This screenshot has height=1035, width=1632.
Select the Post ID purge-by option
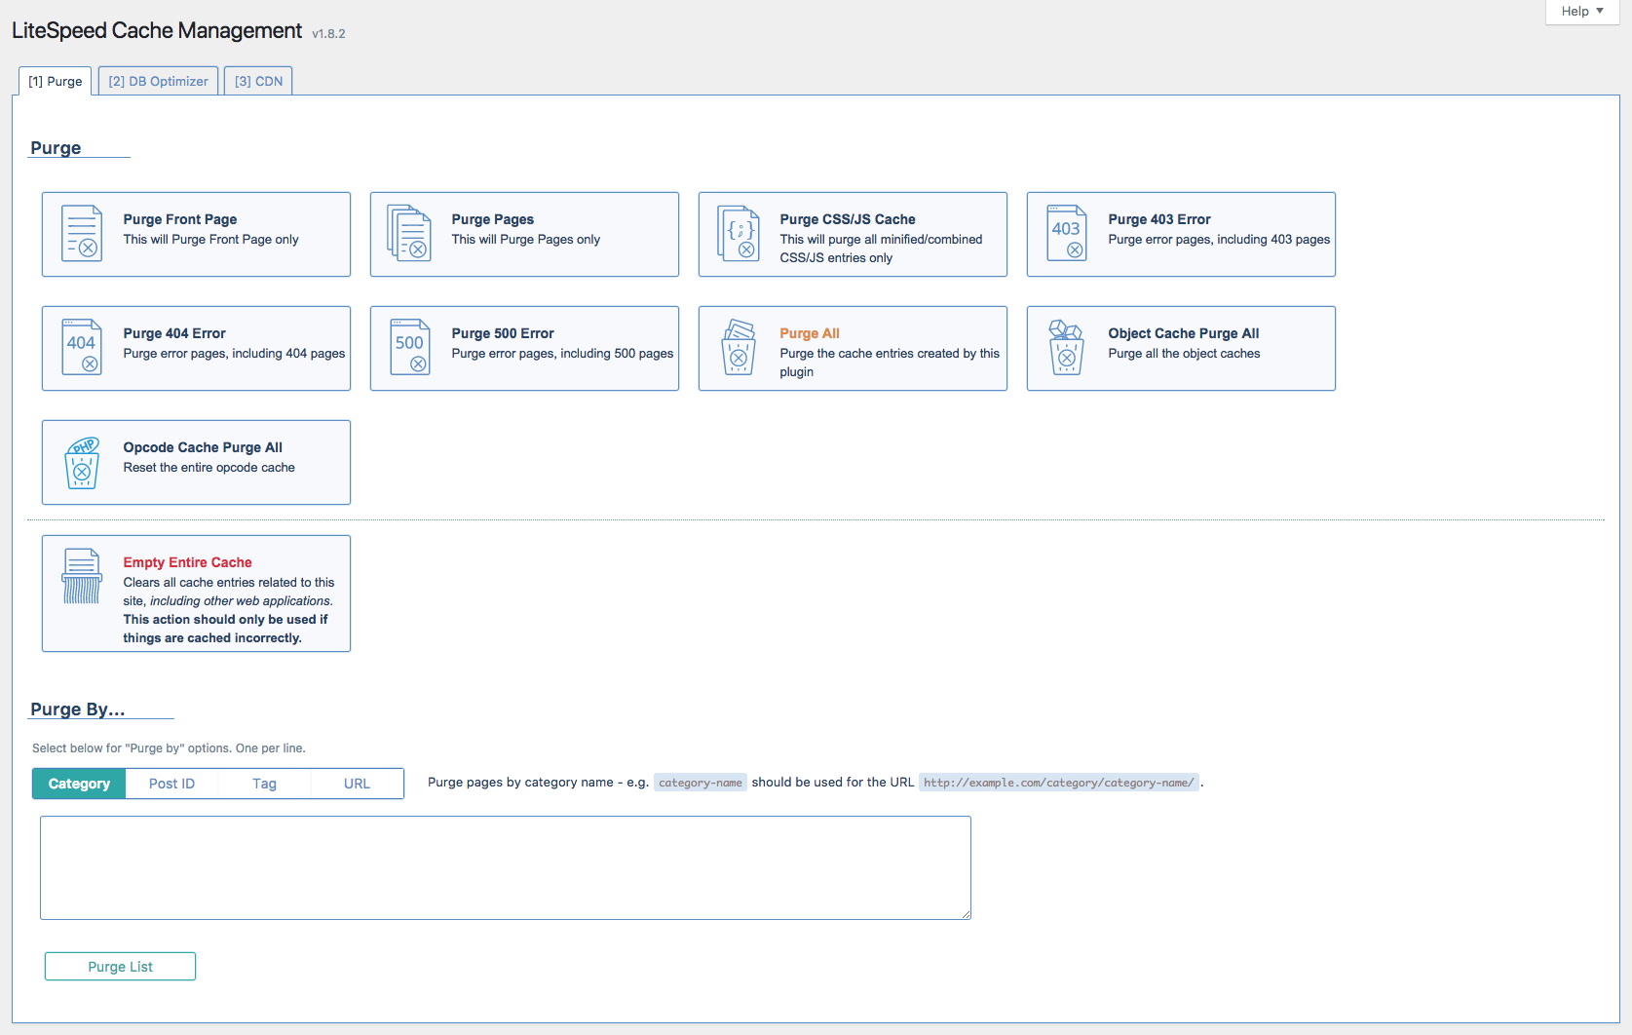[171, 784]
